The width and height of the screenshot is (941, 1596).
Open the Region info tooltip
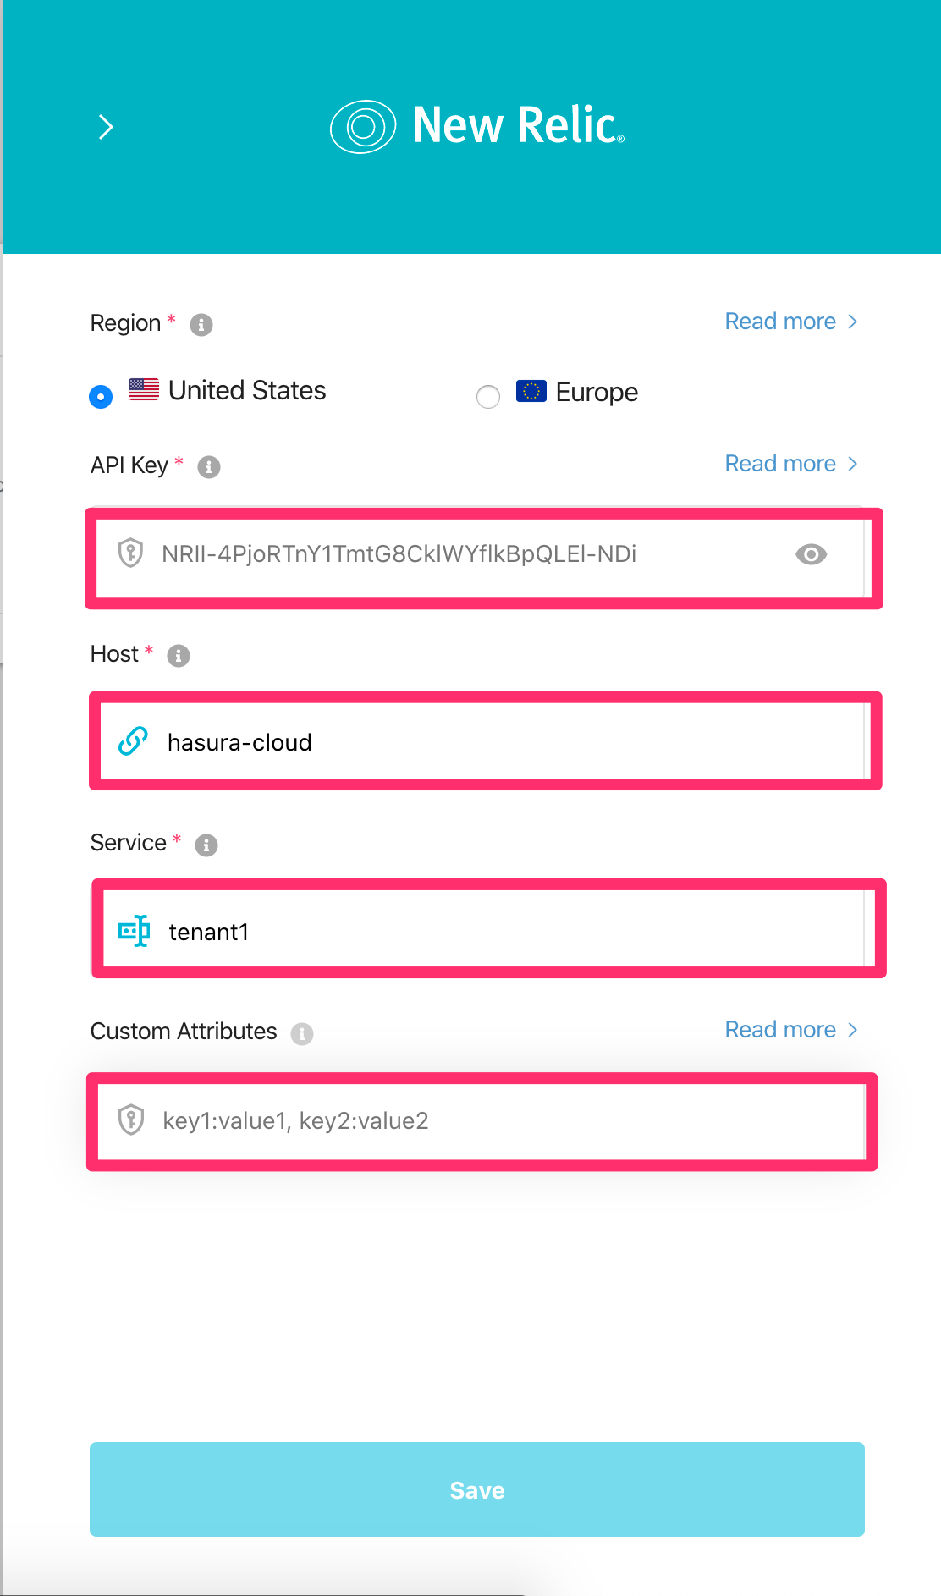201,324
